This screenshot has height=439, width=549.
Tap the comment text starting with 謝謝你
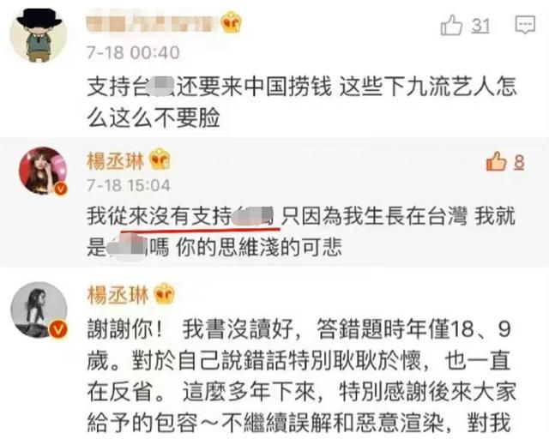[x=301, y=376]
